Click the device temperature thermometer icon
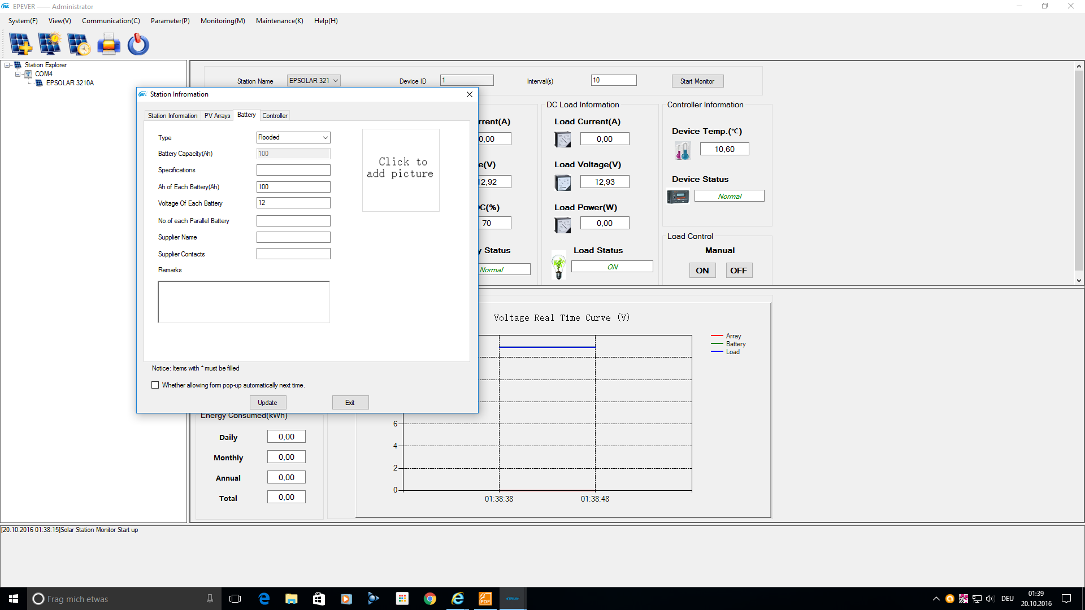Viewport: 1085px width, 610px height. 682,150
